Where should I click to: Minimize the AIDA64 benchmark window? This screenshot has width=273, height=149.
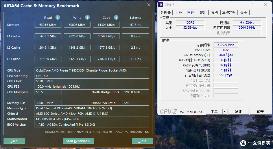pyautogui.click(x=135, y=5)
